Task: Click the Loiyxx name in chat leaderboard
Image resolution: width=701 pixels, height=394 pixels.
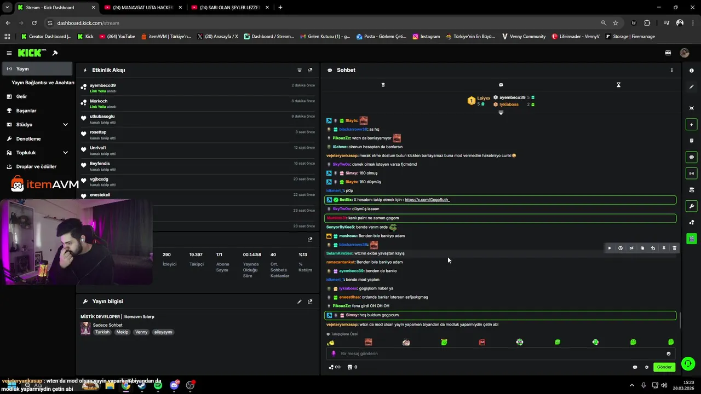Action: point(484,98)
